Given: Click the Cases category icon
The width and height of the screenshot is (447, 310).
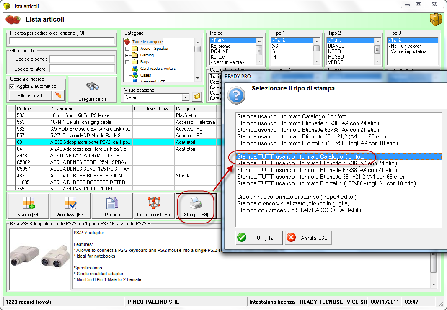Looking at the screenshot, I should (x=135, y=75).
